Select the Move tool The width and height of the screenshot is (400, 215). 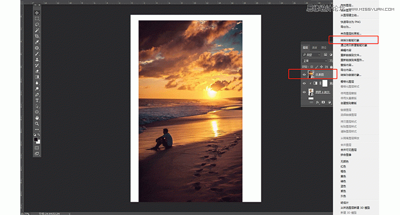[x=37, y=12]
